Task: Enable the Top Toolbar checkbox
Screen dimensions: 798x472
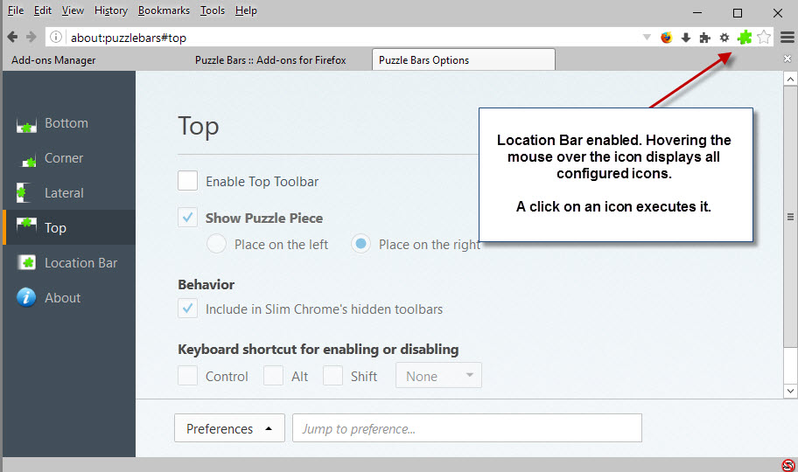Action: click(x=188, y=181)
